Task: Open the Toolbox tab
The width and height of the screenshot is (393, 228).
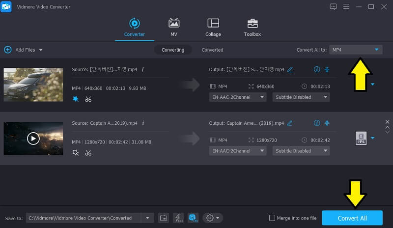Action: (x=252, y=28)
